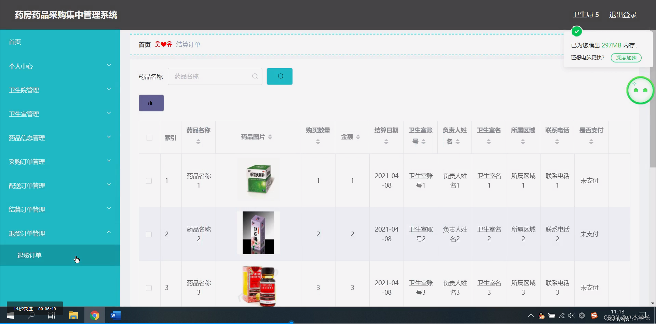Click the drug image thumbnail in row 2
The height and width of the screenshot is (324, 656).
(x=258, y=233)
